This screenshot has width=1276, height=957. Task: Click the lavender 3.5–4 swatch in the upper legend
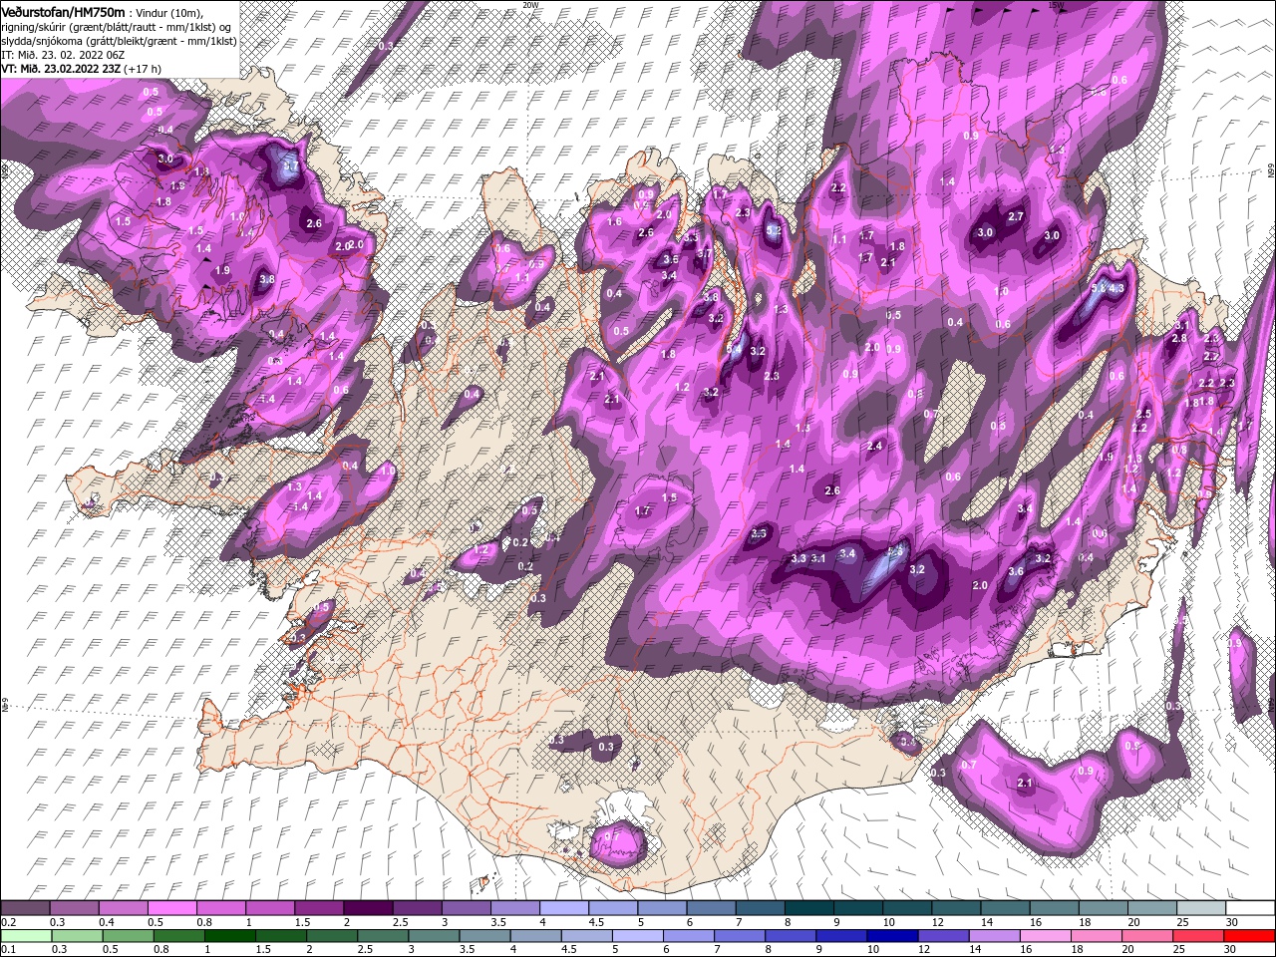click(513, 908)
